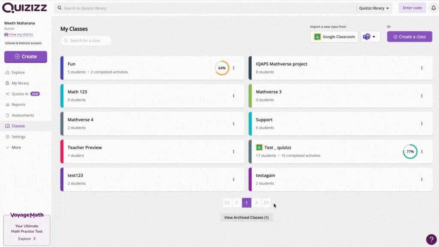Click the purple Create button
439x247 pixels.
tap(26, 57)
